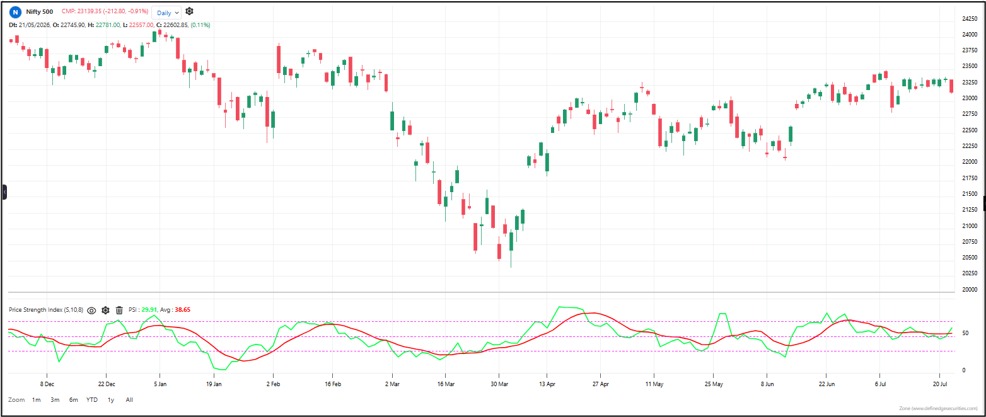The height and width of the screenshot is (417, 986).
Task: Select the YTD zoom range
Action: [92, 399]
